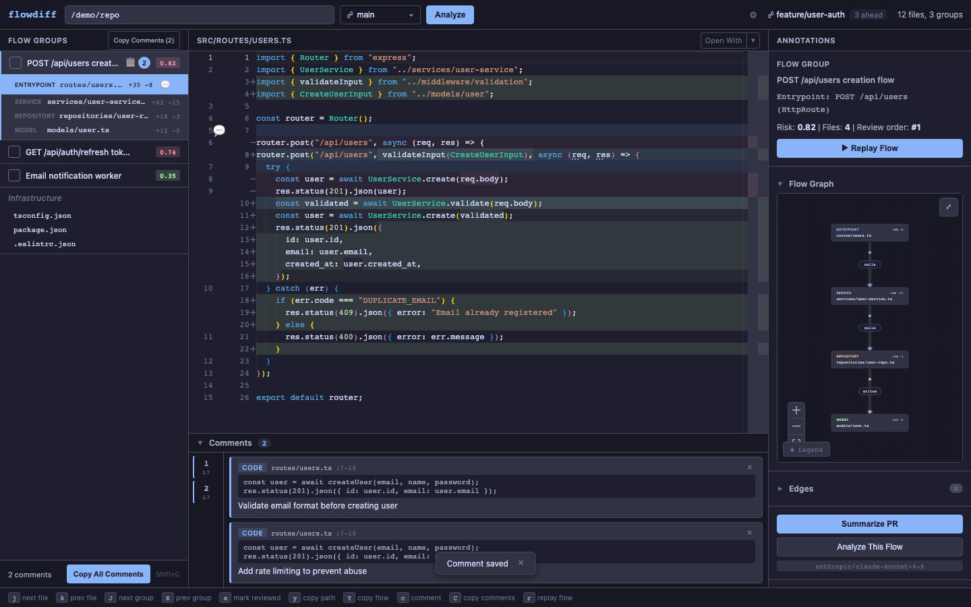
Task: Click the Open With button
Action: tap(724, 40)
